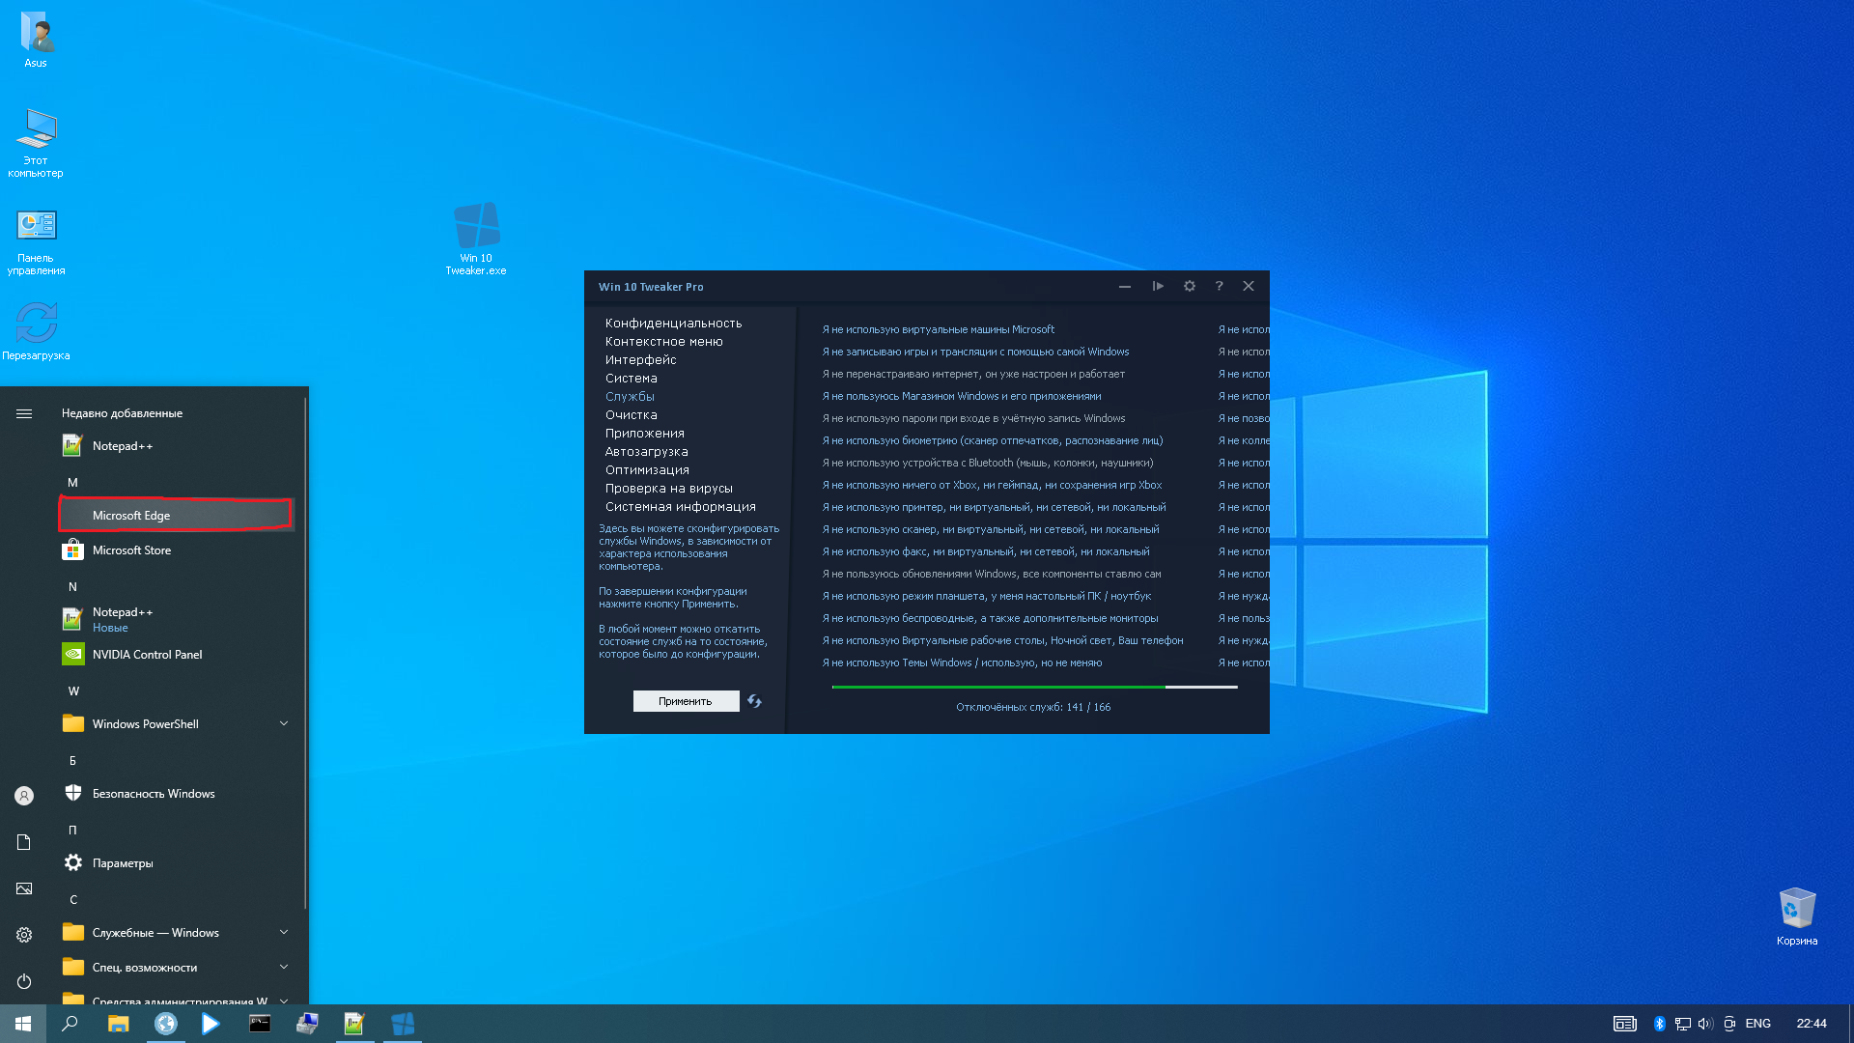Expand the Windows PowerShell folder chevron

coord(284,724)
